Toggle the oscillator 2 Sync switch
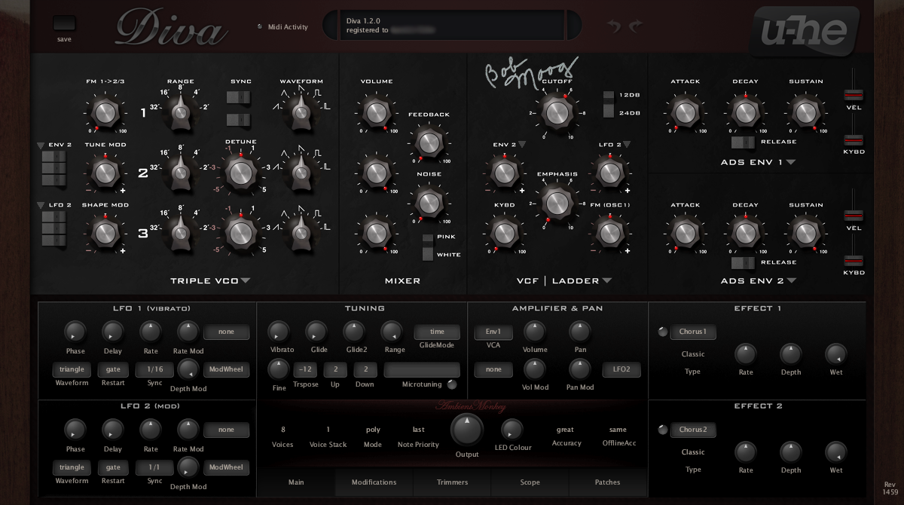904x505 pixels. pos(240,97)
